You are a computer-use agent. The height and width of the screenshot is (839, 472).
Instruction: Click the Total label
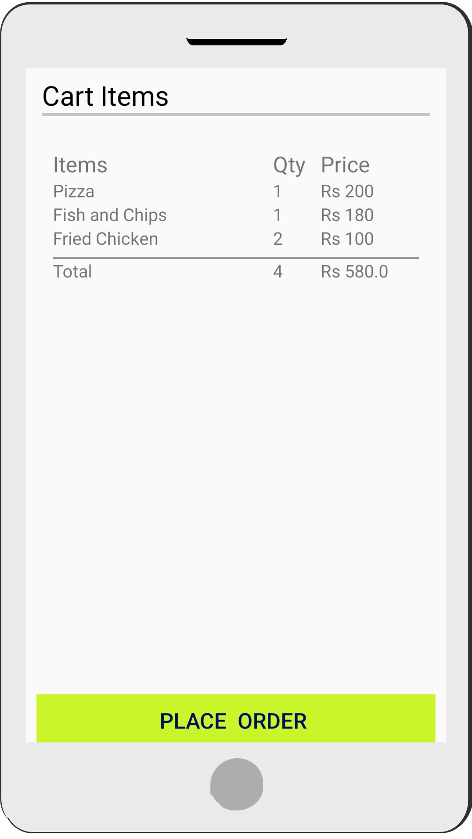[73, 272]
